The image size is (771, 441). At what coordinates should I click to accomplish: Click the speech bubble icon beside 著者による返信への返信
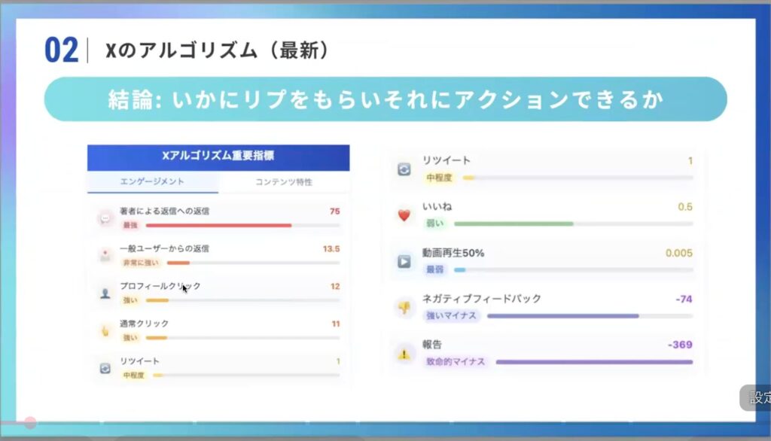[x=105, y=218]
